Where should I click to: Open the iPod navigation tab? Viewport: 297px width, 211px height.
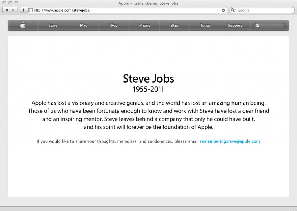[x=114, y=25]
